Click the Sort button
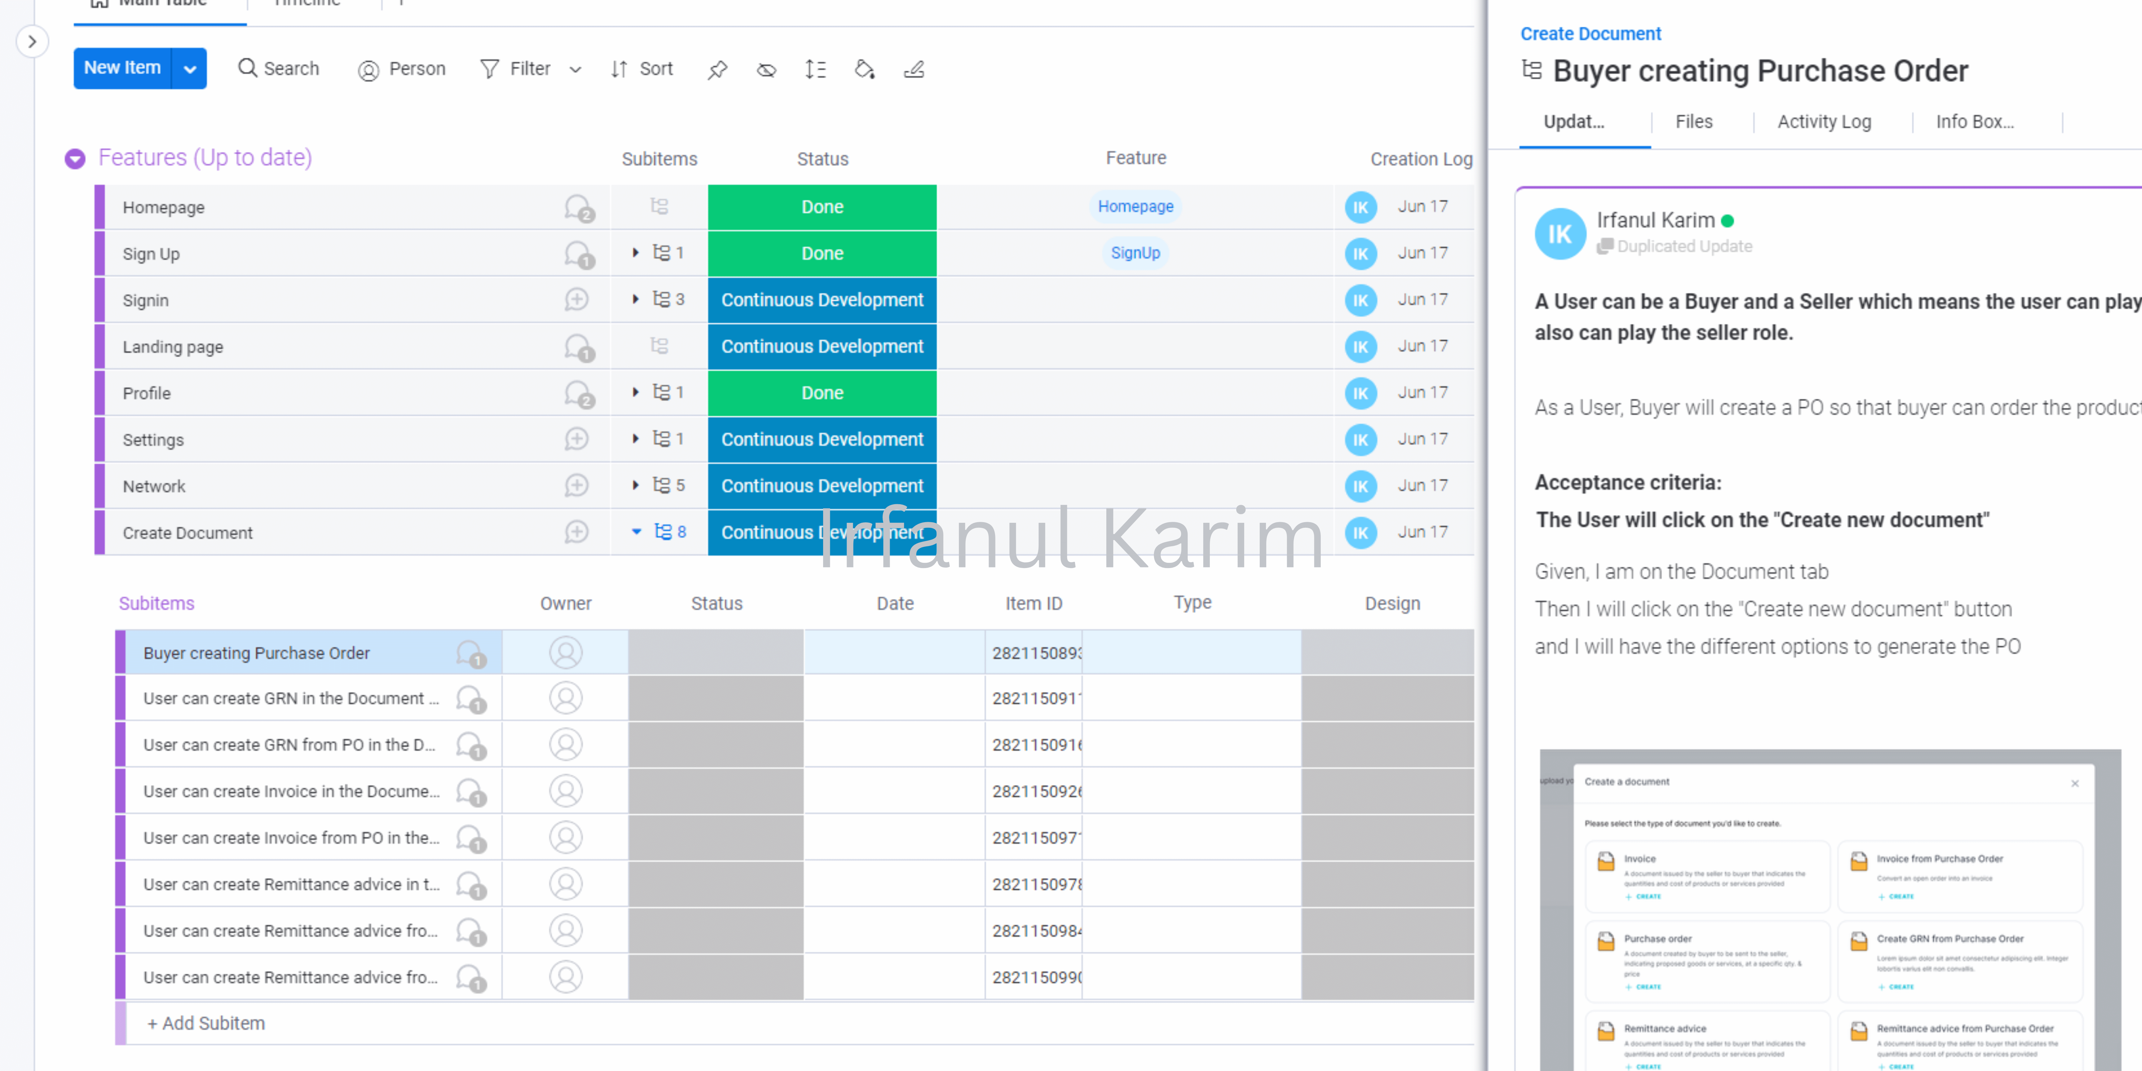The image size is (2142, 1071). tap(641, 69)
